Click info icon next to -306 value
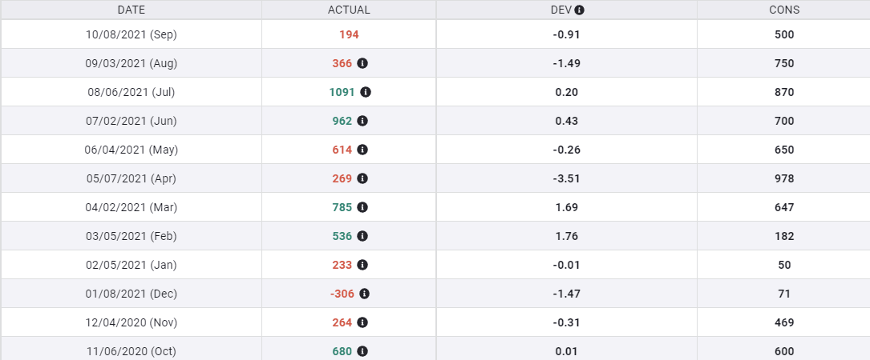Image resolution: width=870 pixels, height=360 pixels. 364,294
